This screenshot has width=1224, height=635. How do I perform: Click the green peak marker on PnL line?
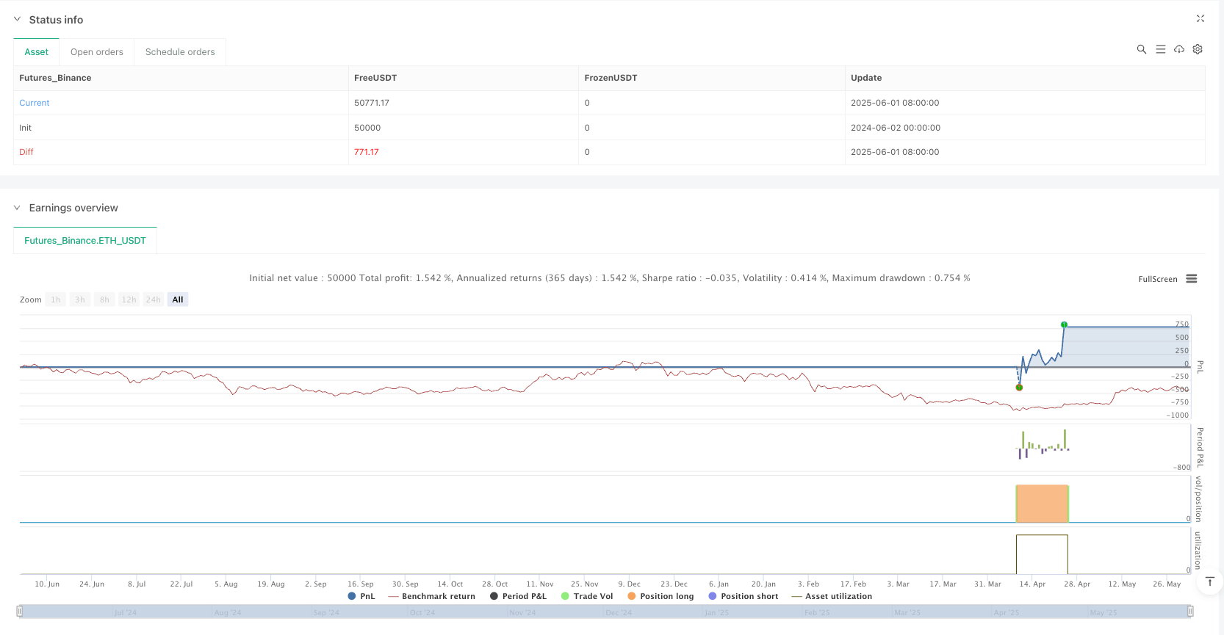pyautogui.click(x=1064, y=324)
